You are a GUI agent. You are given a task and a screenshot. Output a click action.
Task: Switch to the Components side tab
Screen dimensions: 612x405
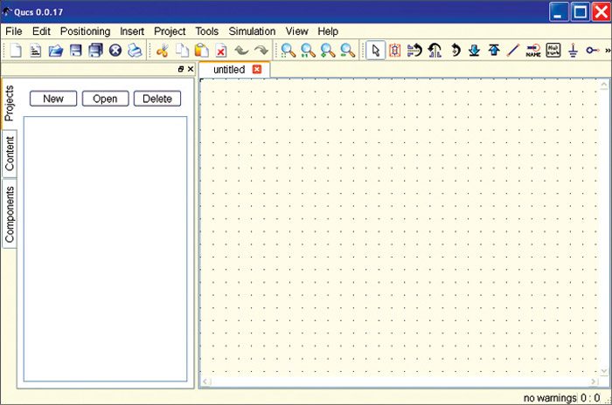coord(10,214)
